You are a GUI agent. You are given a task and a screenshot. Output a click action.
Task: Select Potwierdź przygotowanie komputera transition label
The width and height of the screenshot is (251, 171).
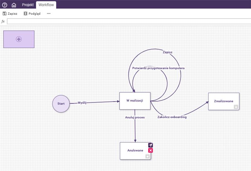(x=158, y=68)
